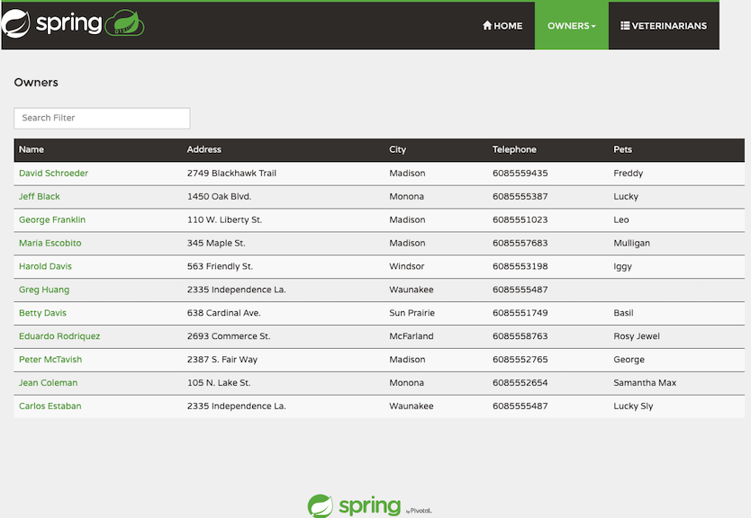
Task: Open the Home menu item
Action: pos(502,26)
